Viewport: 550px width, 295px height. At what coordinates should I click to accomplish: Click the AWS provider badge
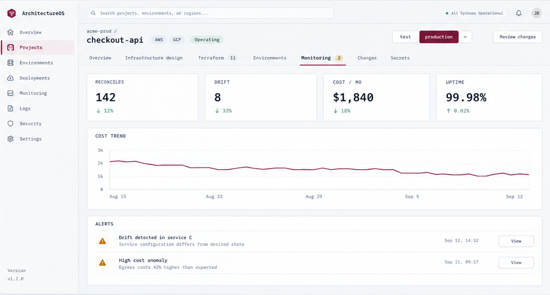point(159,39)
